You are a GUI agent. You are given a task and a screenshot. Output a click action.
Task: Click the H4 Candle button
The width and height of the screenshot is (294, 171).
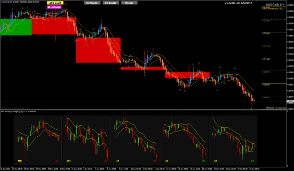pos(92,3)
